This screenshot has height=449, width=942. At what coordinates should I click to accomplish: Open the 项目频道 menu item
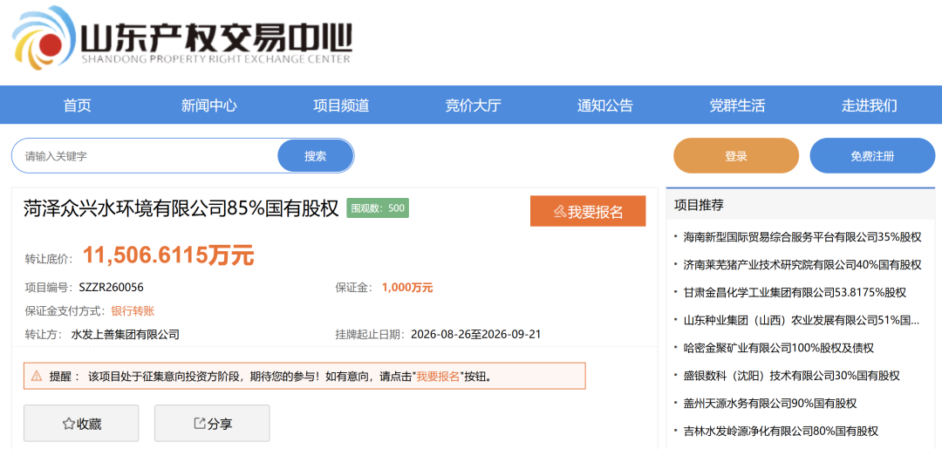point(341,105)
